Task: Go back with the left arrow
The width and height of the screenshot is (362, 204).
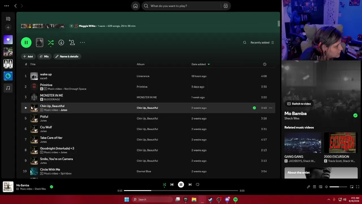Action: [16, 6]
